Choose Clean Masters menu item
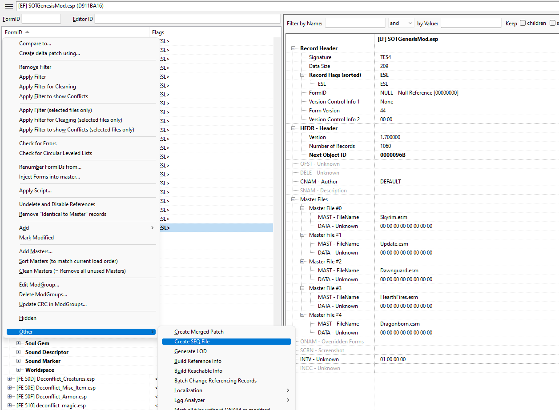The width and height of the screenshot is (559, 410). click(81, 271)
